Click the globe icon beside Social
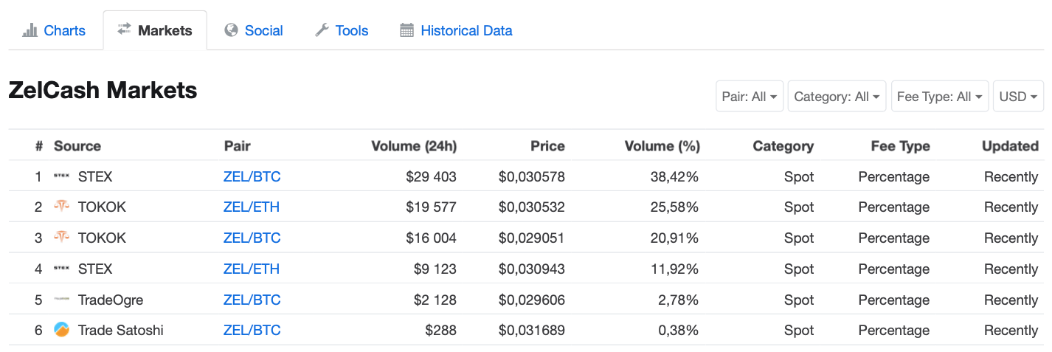The height and width of the screenshot is (352, 1052). (x=231, y=30)
